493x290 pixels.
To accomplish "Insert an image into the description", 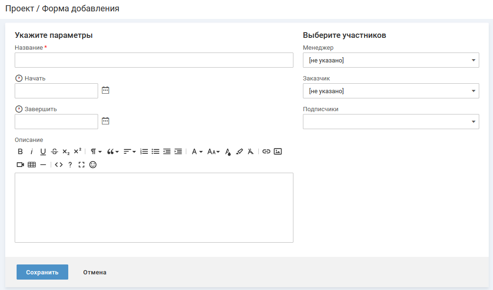I will (x=278, y=151).
